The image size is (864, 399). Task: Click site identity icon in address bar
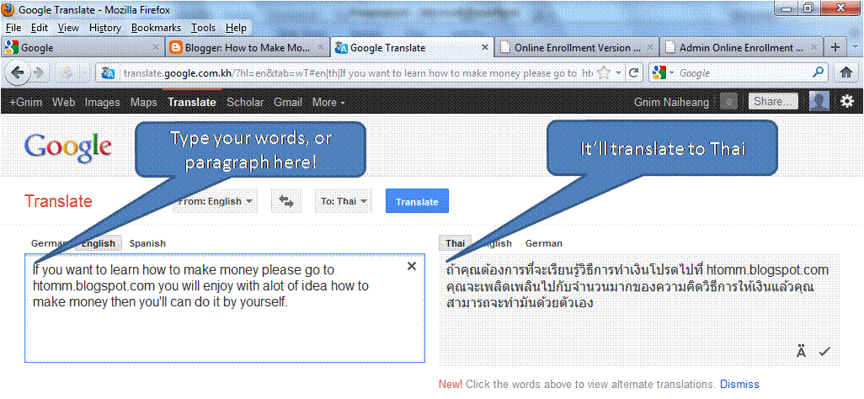click(108, 72)
